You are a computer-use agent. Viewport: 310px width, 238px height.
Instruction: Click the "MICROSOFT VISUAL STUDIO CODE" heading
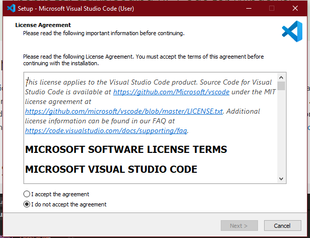point(111,169)
